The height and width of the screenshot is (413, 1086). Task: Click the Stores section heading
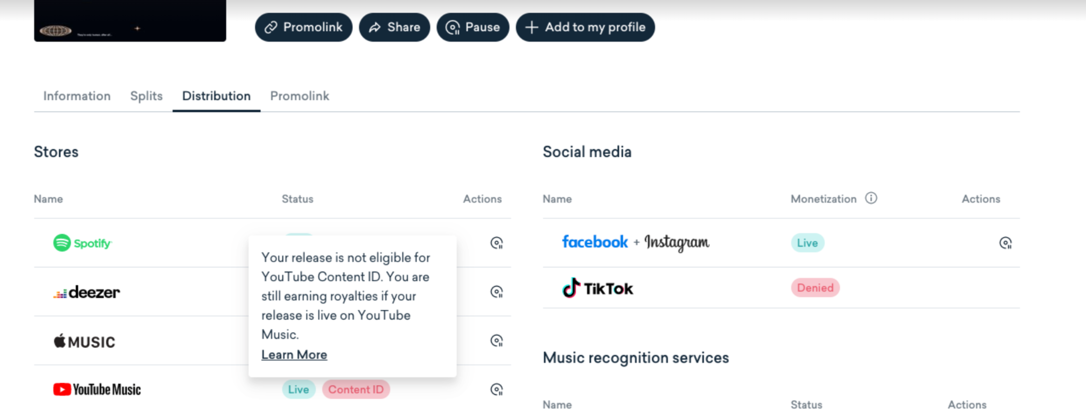pyautogui.click(x=56, y=152)
